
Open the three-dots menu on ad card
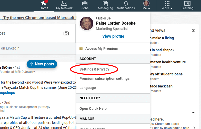click(194, 112)
